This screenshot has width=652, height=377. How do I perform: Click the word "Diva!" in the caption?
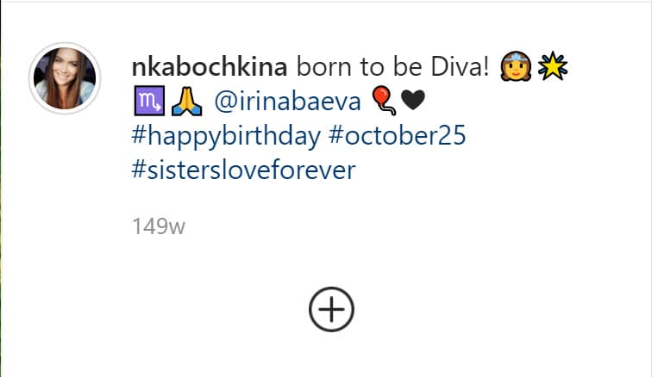(466, 68)
